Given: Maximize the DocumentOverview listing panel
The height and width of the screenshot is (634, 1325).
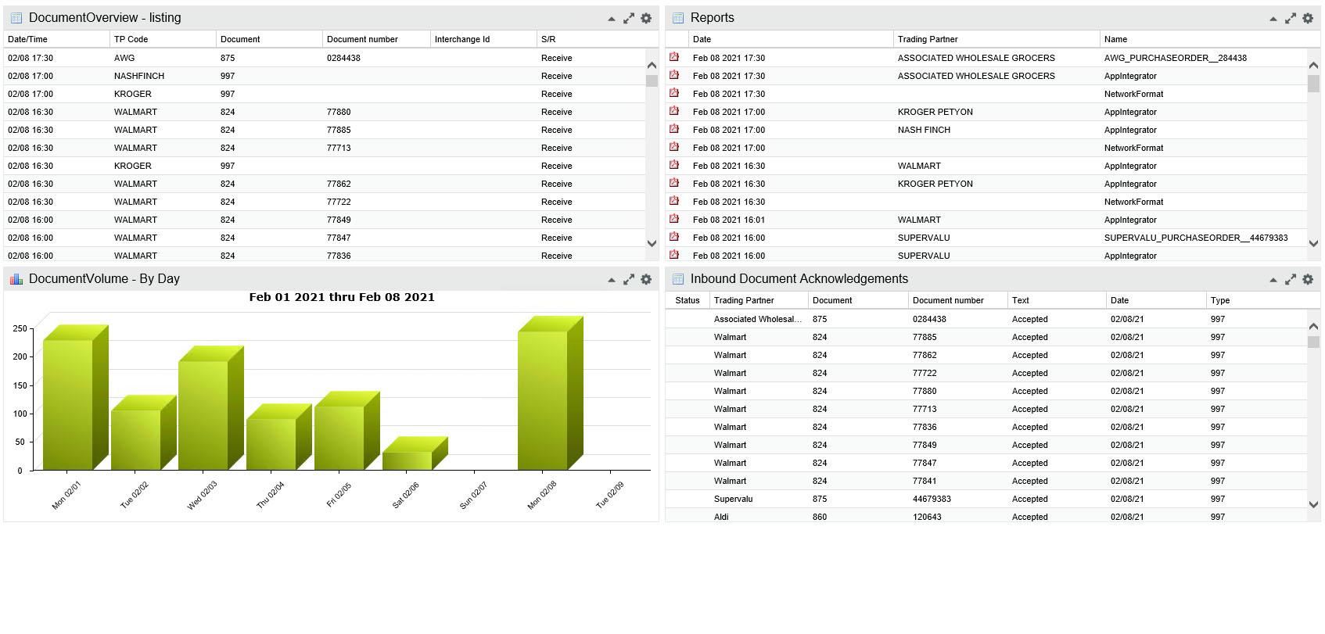Looking at the screenshot, I should pyautogui.click(x=628, y=18).
